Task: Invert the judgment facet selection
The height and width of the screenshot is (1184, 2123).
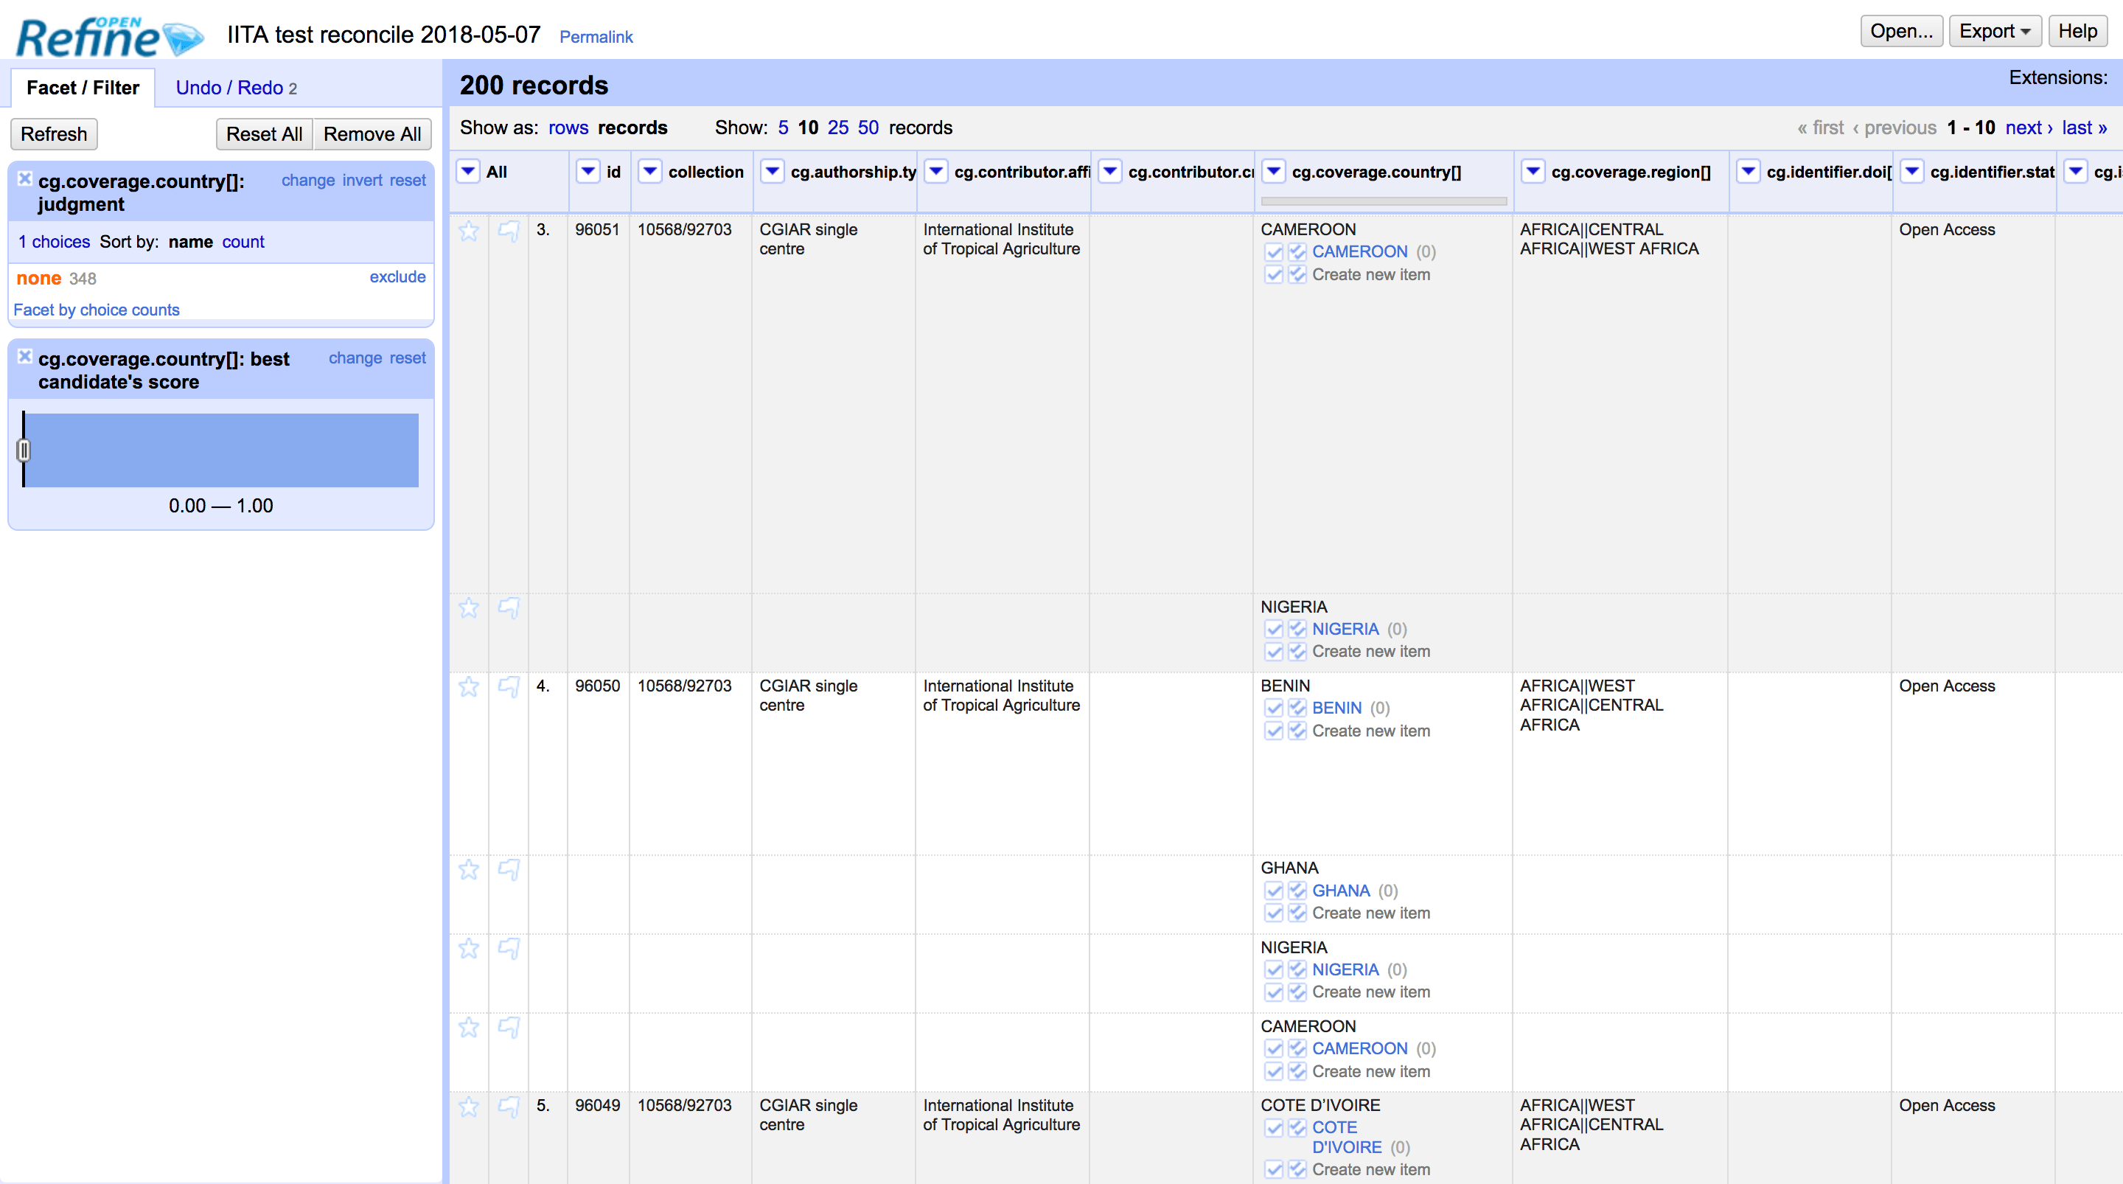Action: (x=363, y=181)
